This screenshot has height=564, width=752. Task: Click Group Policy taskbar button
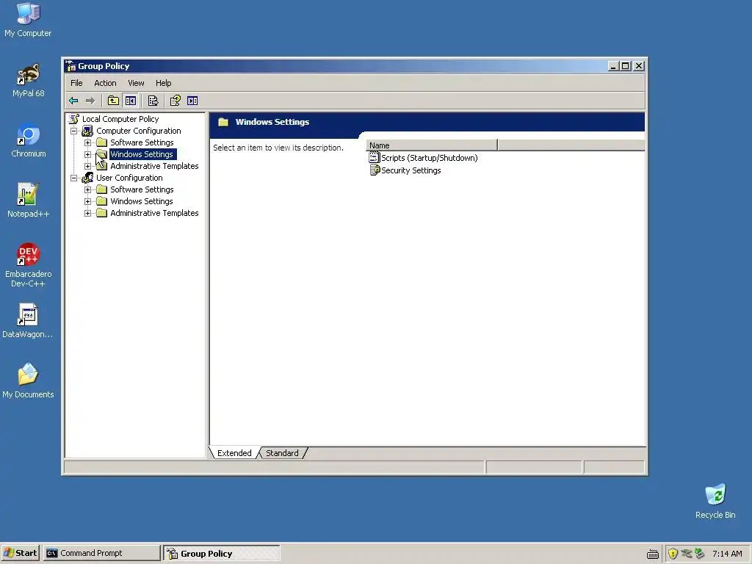click(222, 553)
